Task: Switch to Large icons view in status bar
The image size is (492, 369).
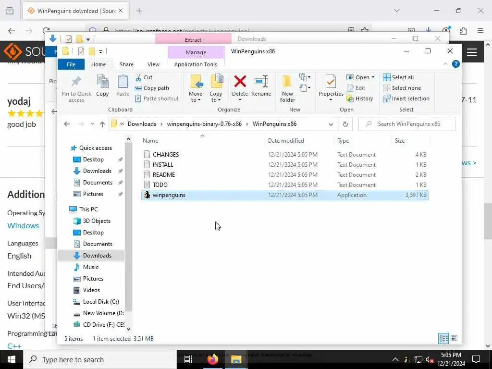Action: click(x=454, y=338)
